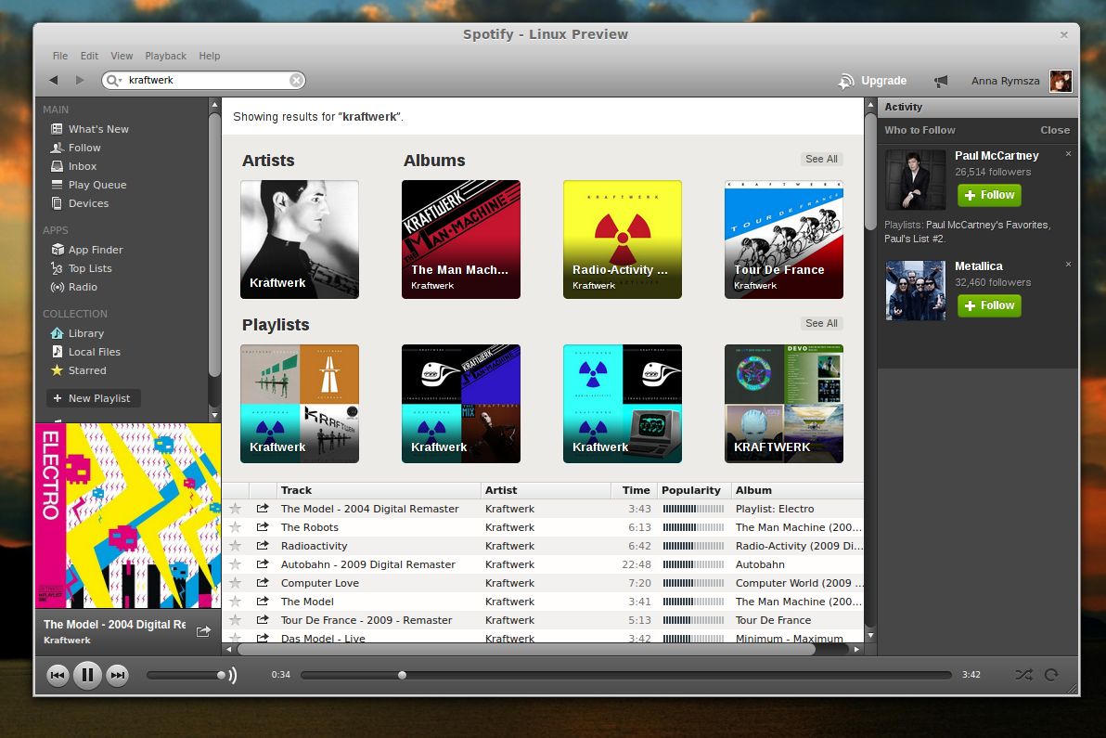The width and height of the screenshot is (1106, 738).
Task: See All albums
Action: (822, 159)
